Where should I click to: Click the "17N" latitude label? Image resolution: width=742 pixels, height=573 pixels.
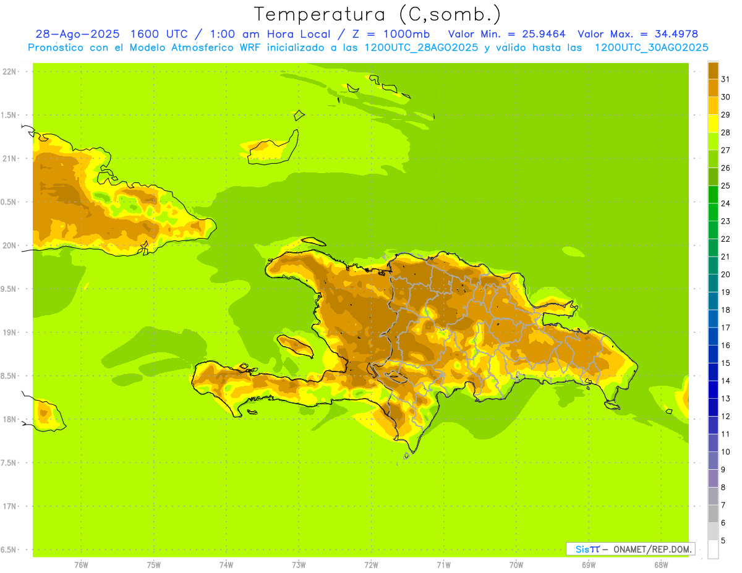coord(9,506)
